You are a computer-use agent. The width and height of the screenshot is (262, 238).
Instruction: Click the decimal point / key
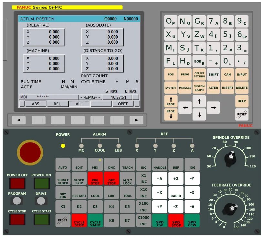click(242, 61)
